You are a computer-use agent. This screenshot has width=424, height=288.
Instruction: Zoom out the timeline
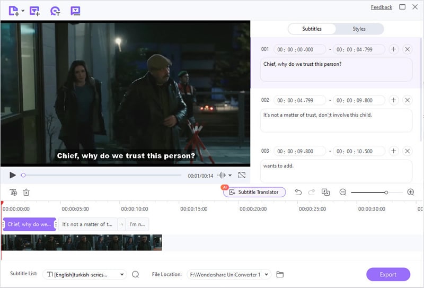[x=343, y=192]
